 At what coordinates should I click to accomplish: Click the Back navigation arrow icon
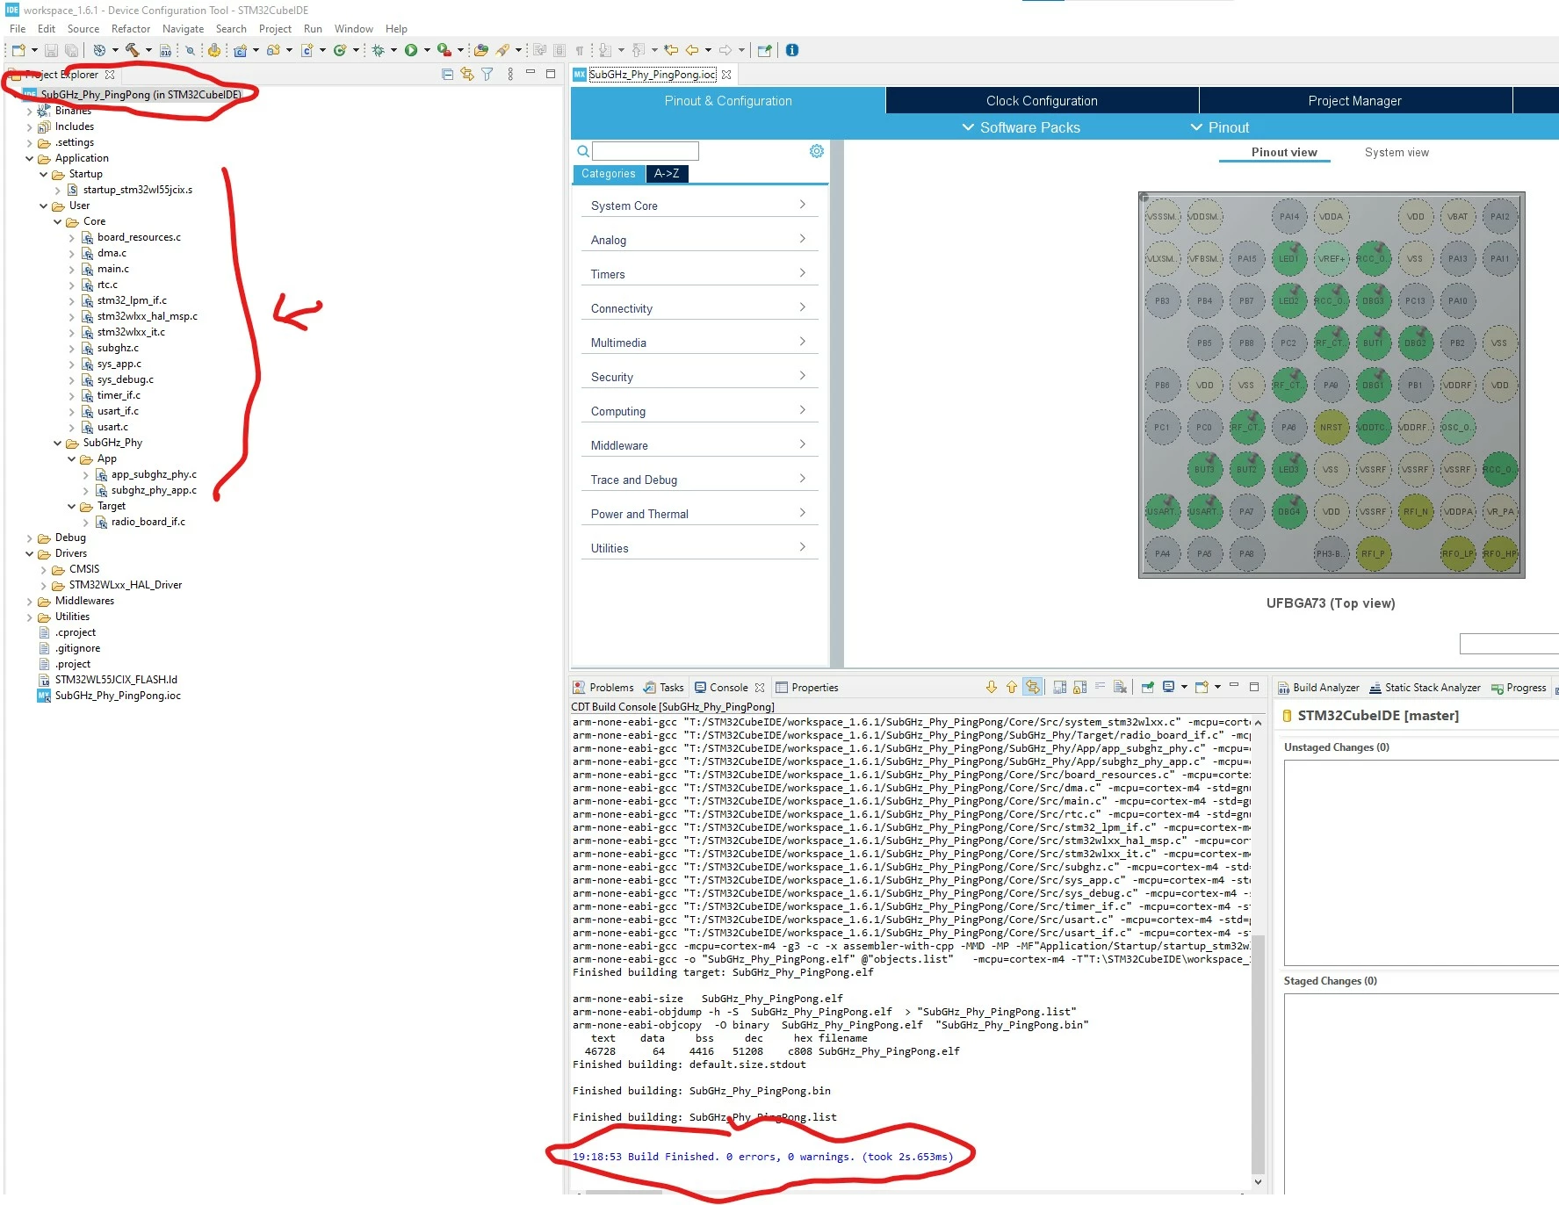pos(692,50)
